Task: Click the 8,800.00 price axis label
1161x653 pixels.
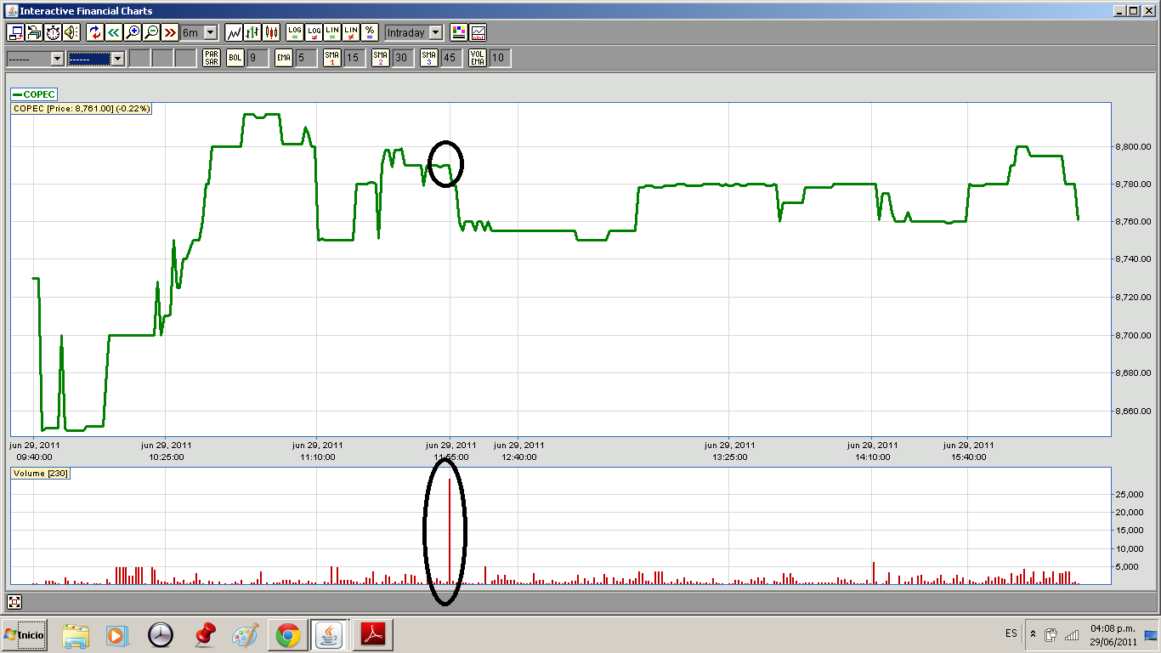Action: click(1134, 146)
